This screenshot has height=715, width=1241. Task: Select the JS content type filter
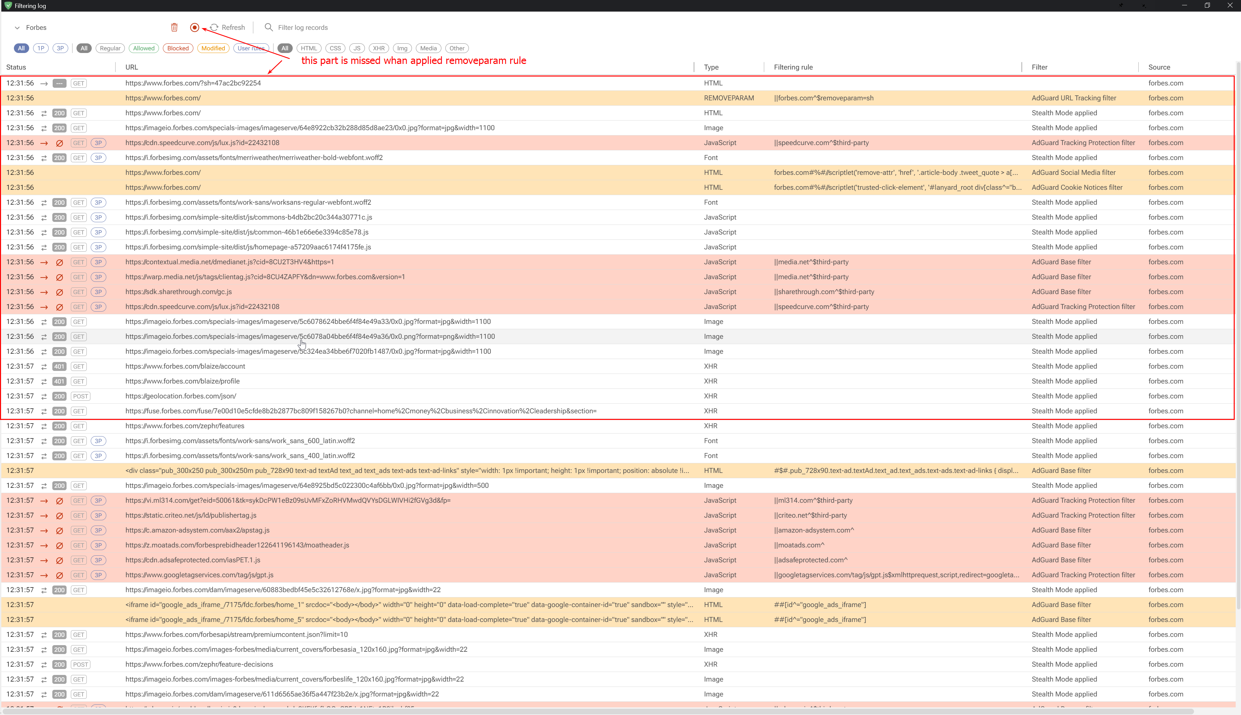click(x=357, y=48)
